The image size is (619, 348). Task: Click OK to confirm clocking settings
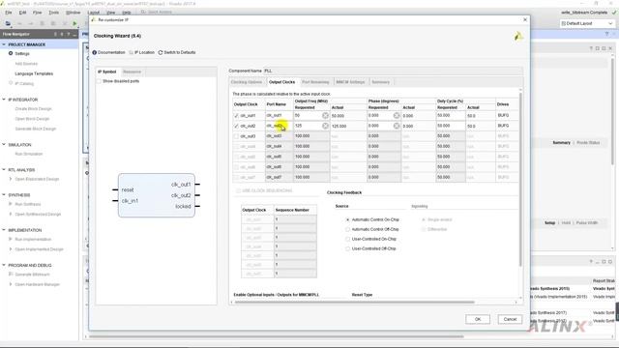coord(478,319)
